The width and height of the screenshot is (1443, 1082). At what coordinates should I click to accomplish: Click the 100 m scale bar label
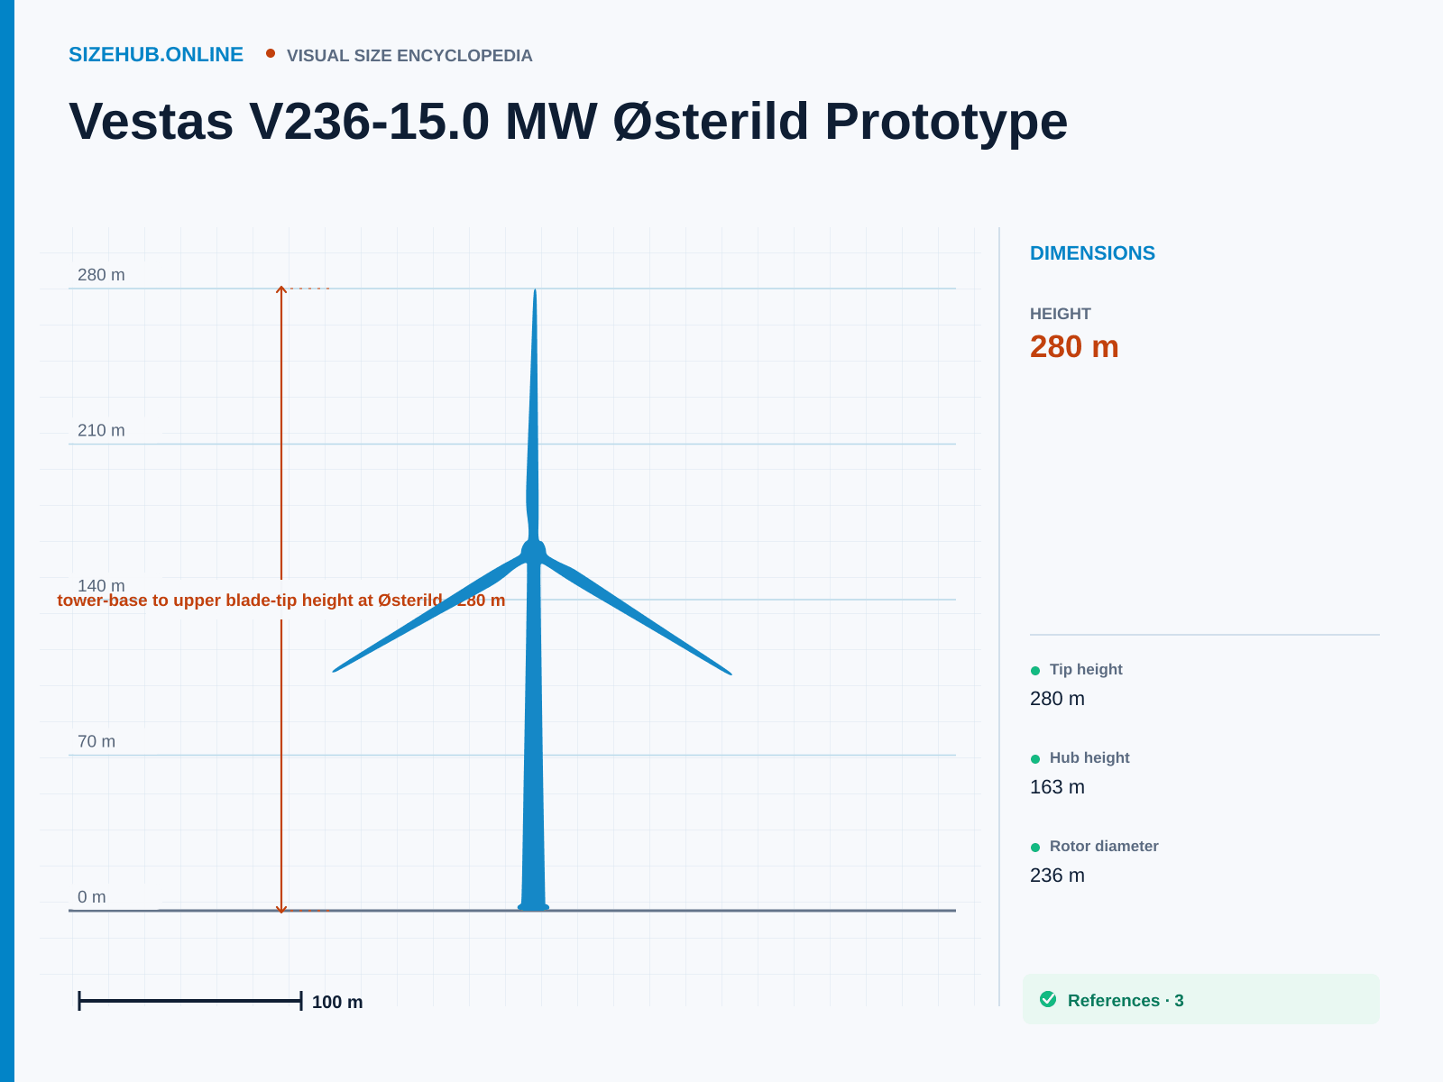tap(337, 1002)
